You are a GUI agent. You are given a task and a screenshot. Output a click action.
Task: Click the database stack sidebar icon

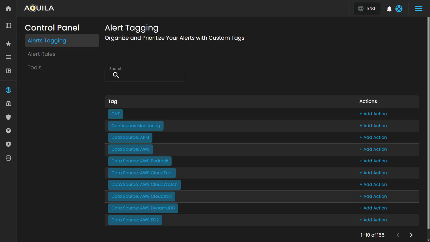tap(8, 158)
